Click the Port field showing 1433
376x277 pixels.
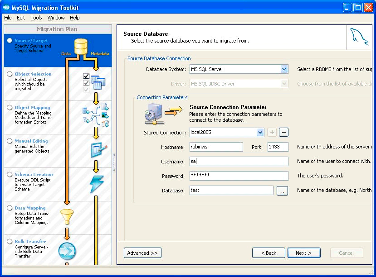point(278,147)
